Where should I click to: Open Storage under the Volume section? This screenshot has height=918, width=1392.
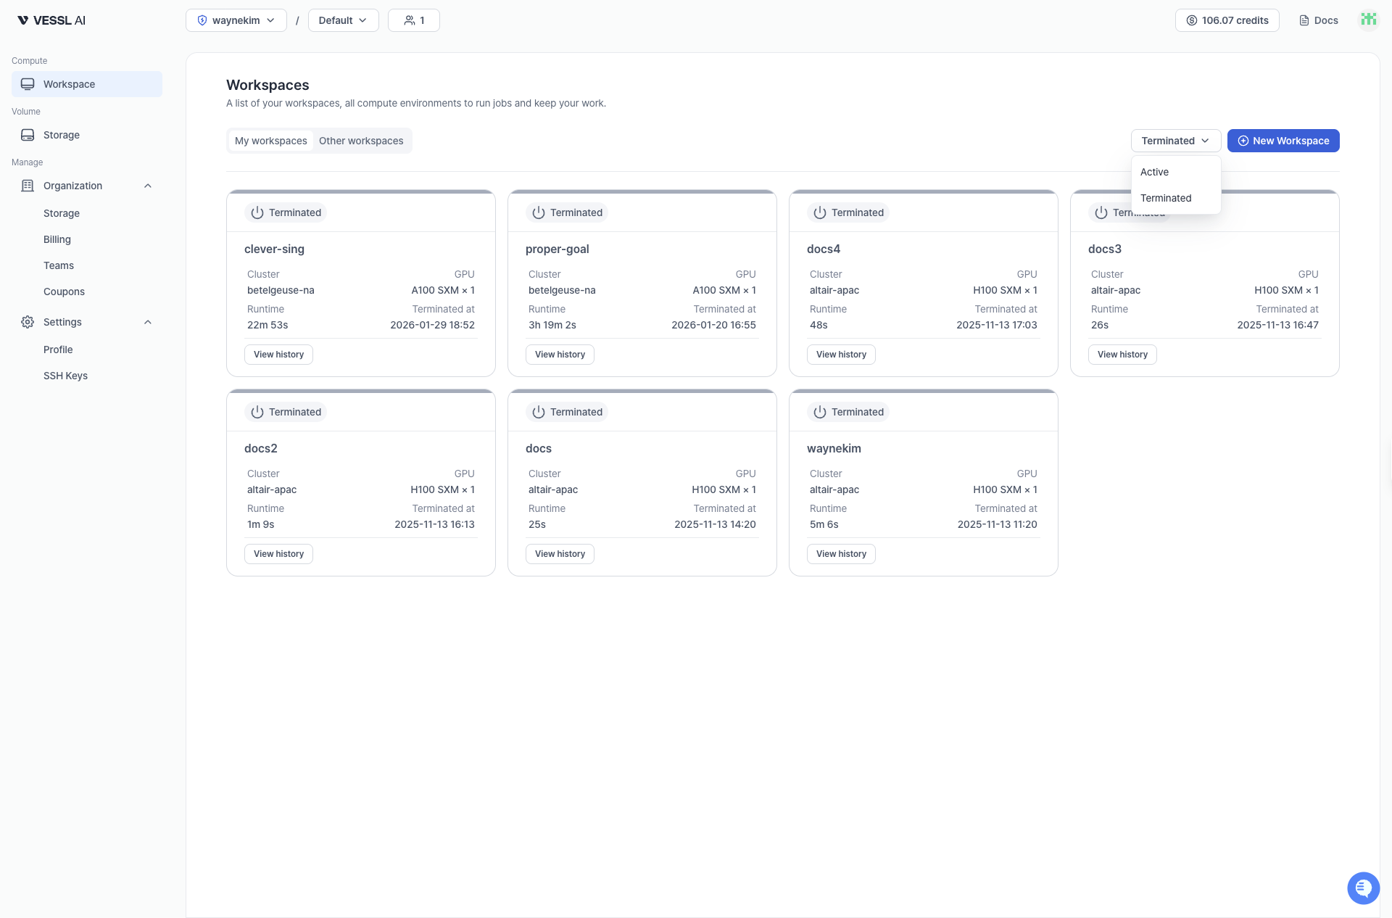click(x=60, y=135)
